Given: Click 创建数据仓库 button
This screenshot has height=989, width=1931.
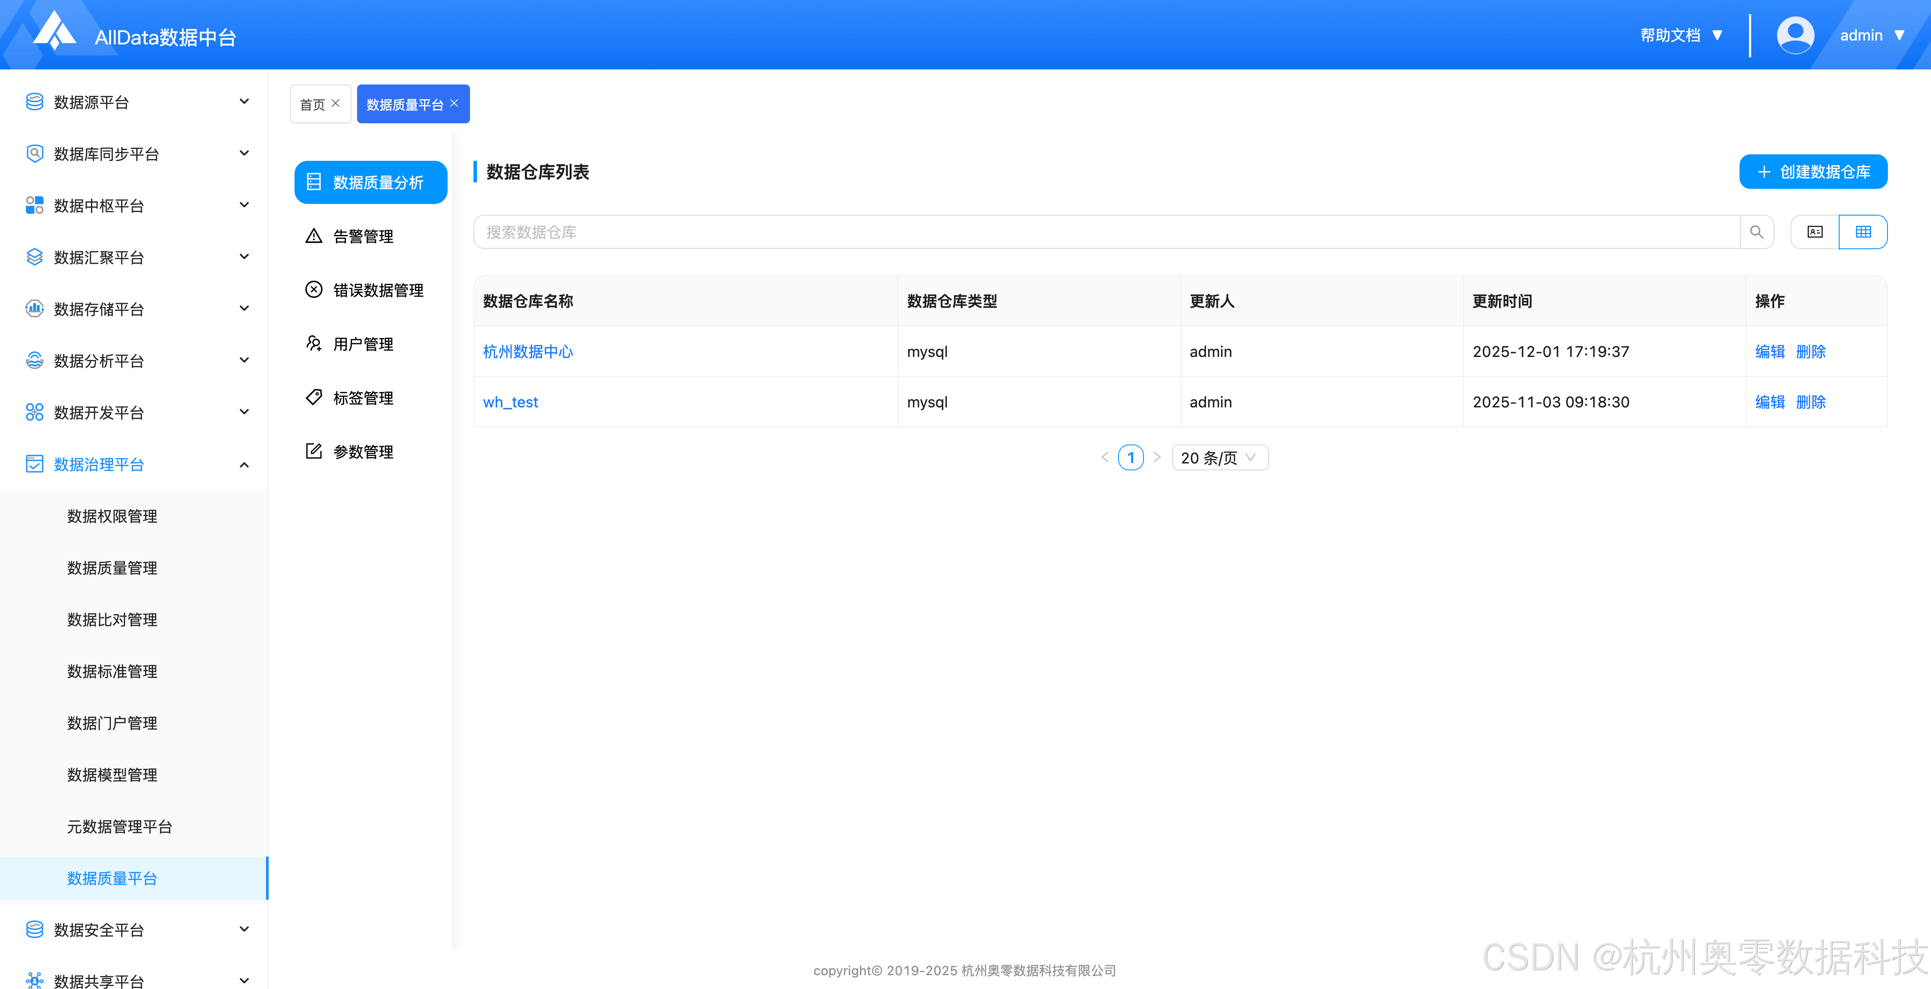Looking at the screenshot, I should point(1813,172).
